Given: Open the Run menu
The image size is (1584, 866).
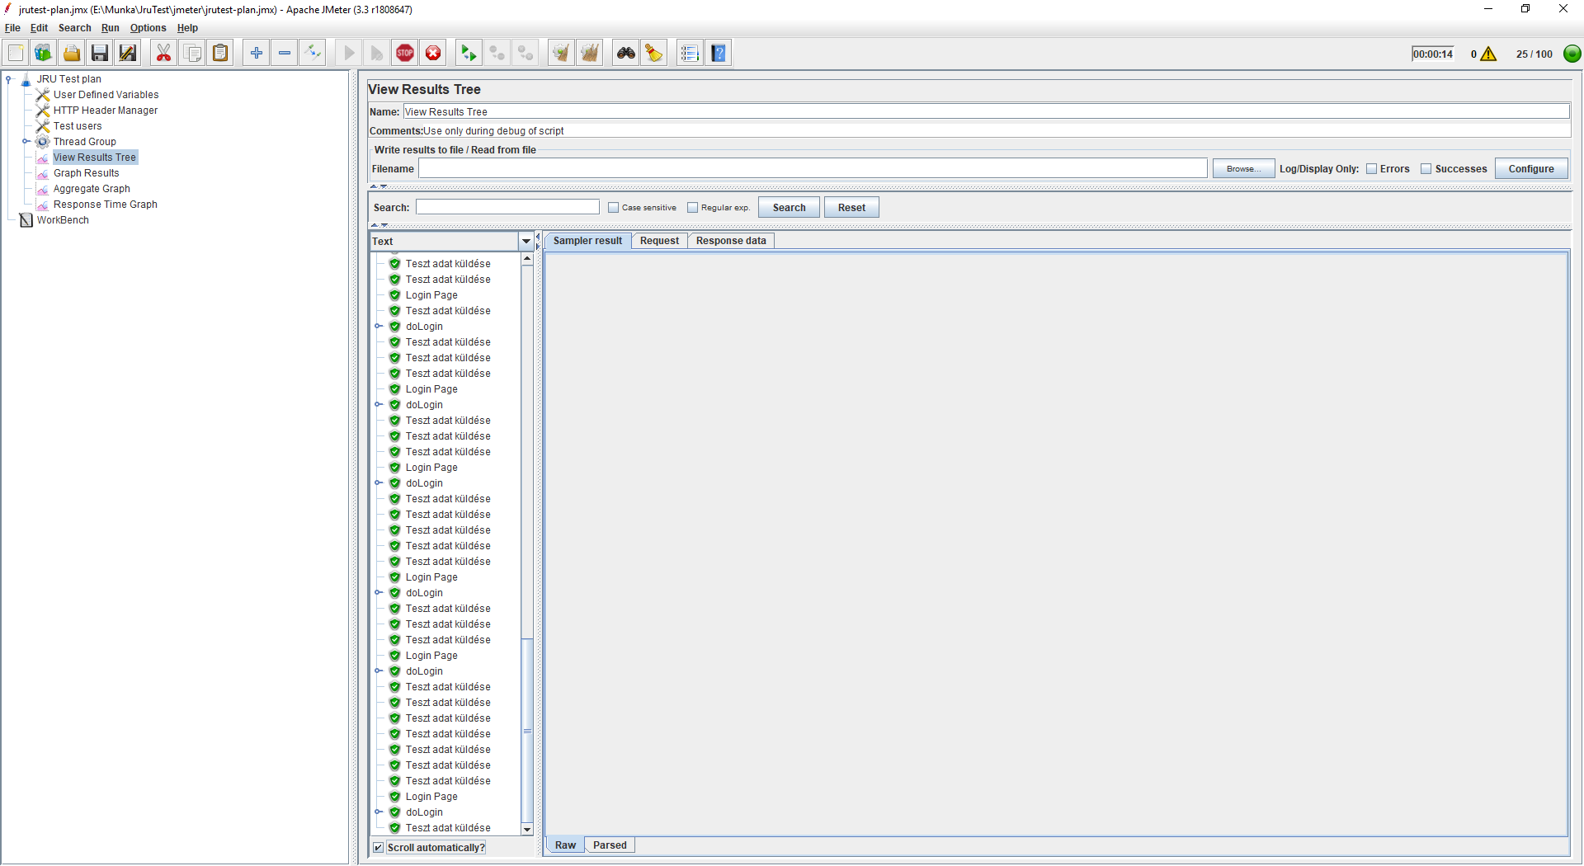Looking at the screenshot, I should [110, 28].
